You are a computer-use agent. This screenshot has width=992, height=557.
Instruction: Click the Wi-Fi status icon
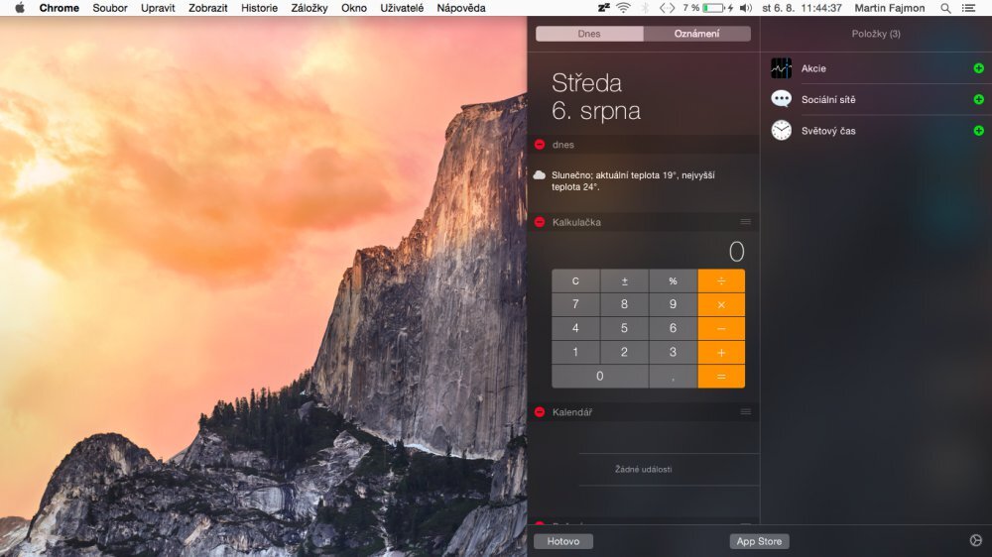point(623,8)
